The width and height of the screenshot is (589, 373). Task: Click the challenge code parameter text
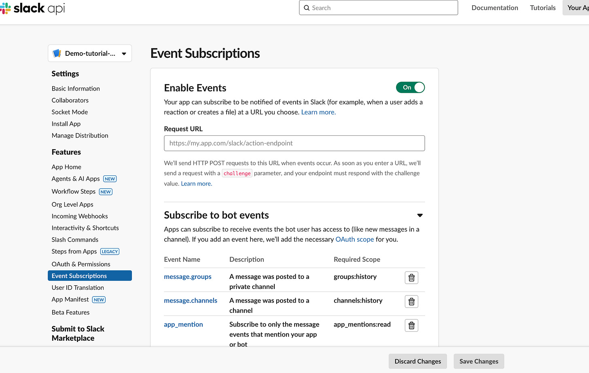(x=237, y=173)
